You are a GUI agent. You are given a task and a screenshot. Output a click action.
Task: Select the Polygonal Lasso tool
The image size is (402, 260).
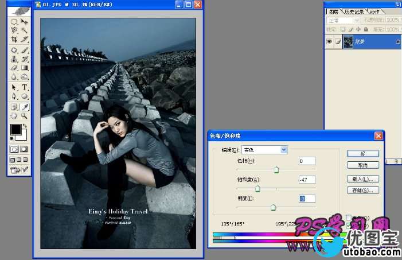pos(14,30)
